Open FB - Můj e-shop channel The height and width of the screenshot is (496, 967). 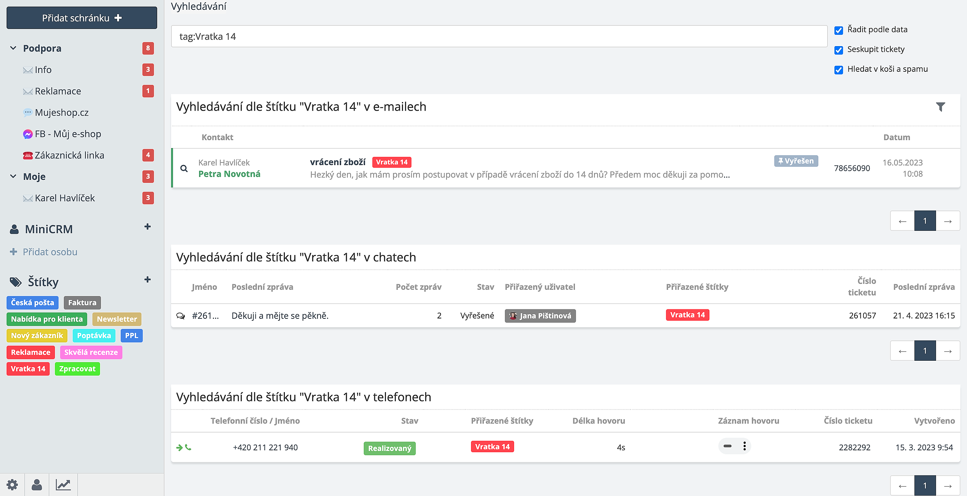[68, 134]
